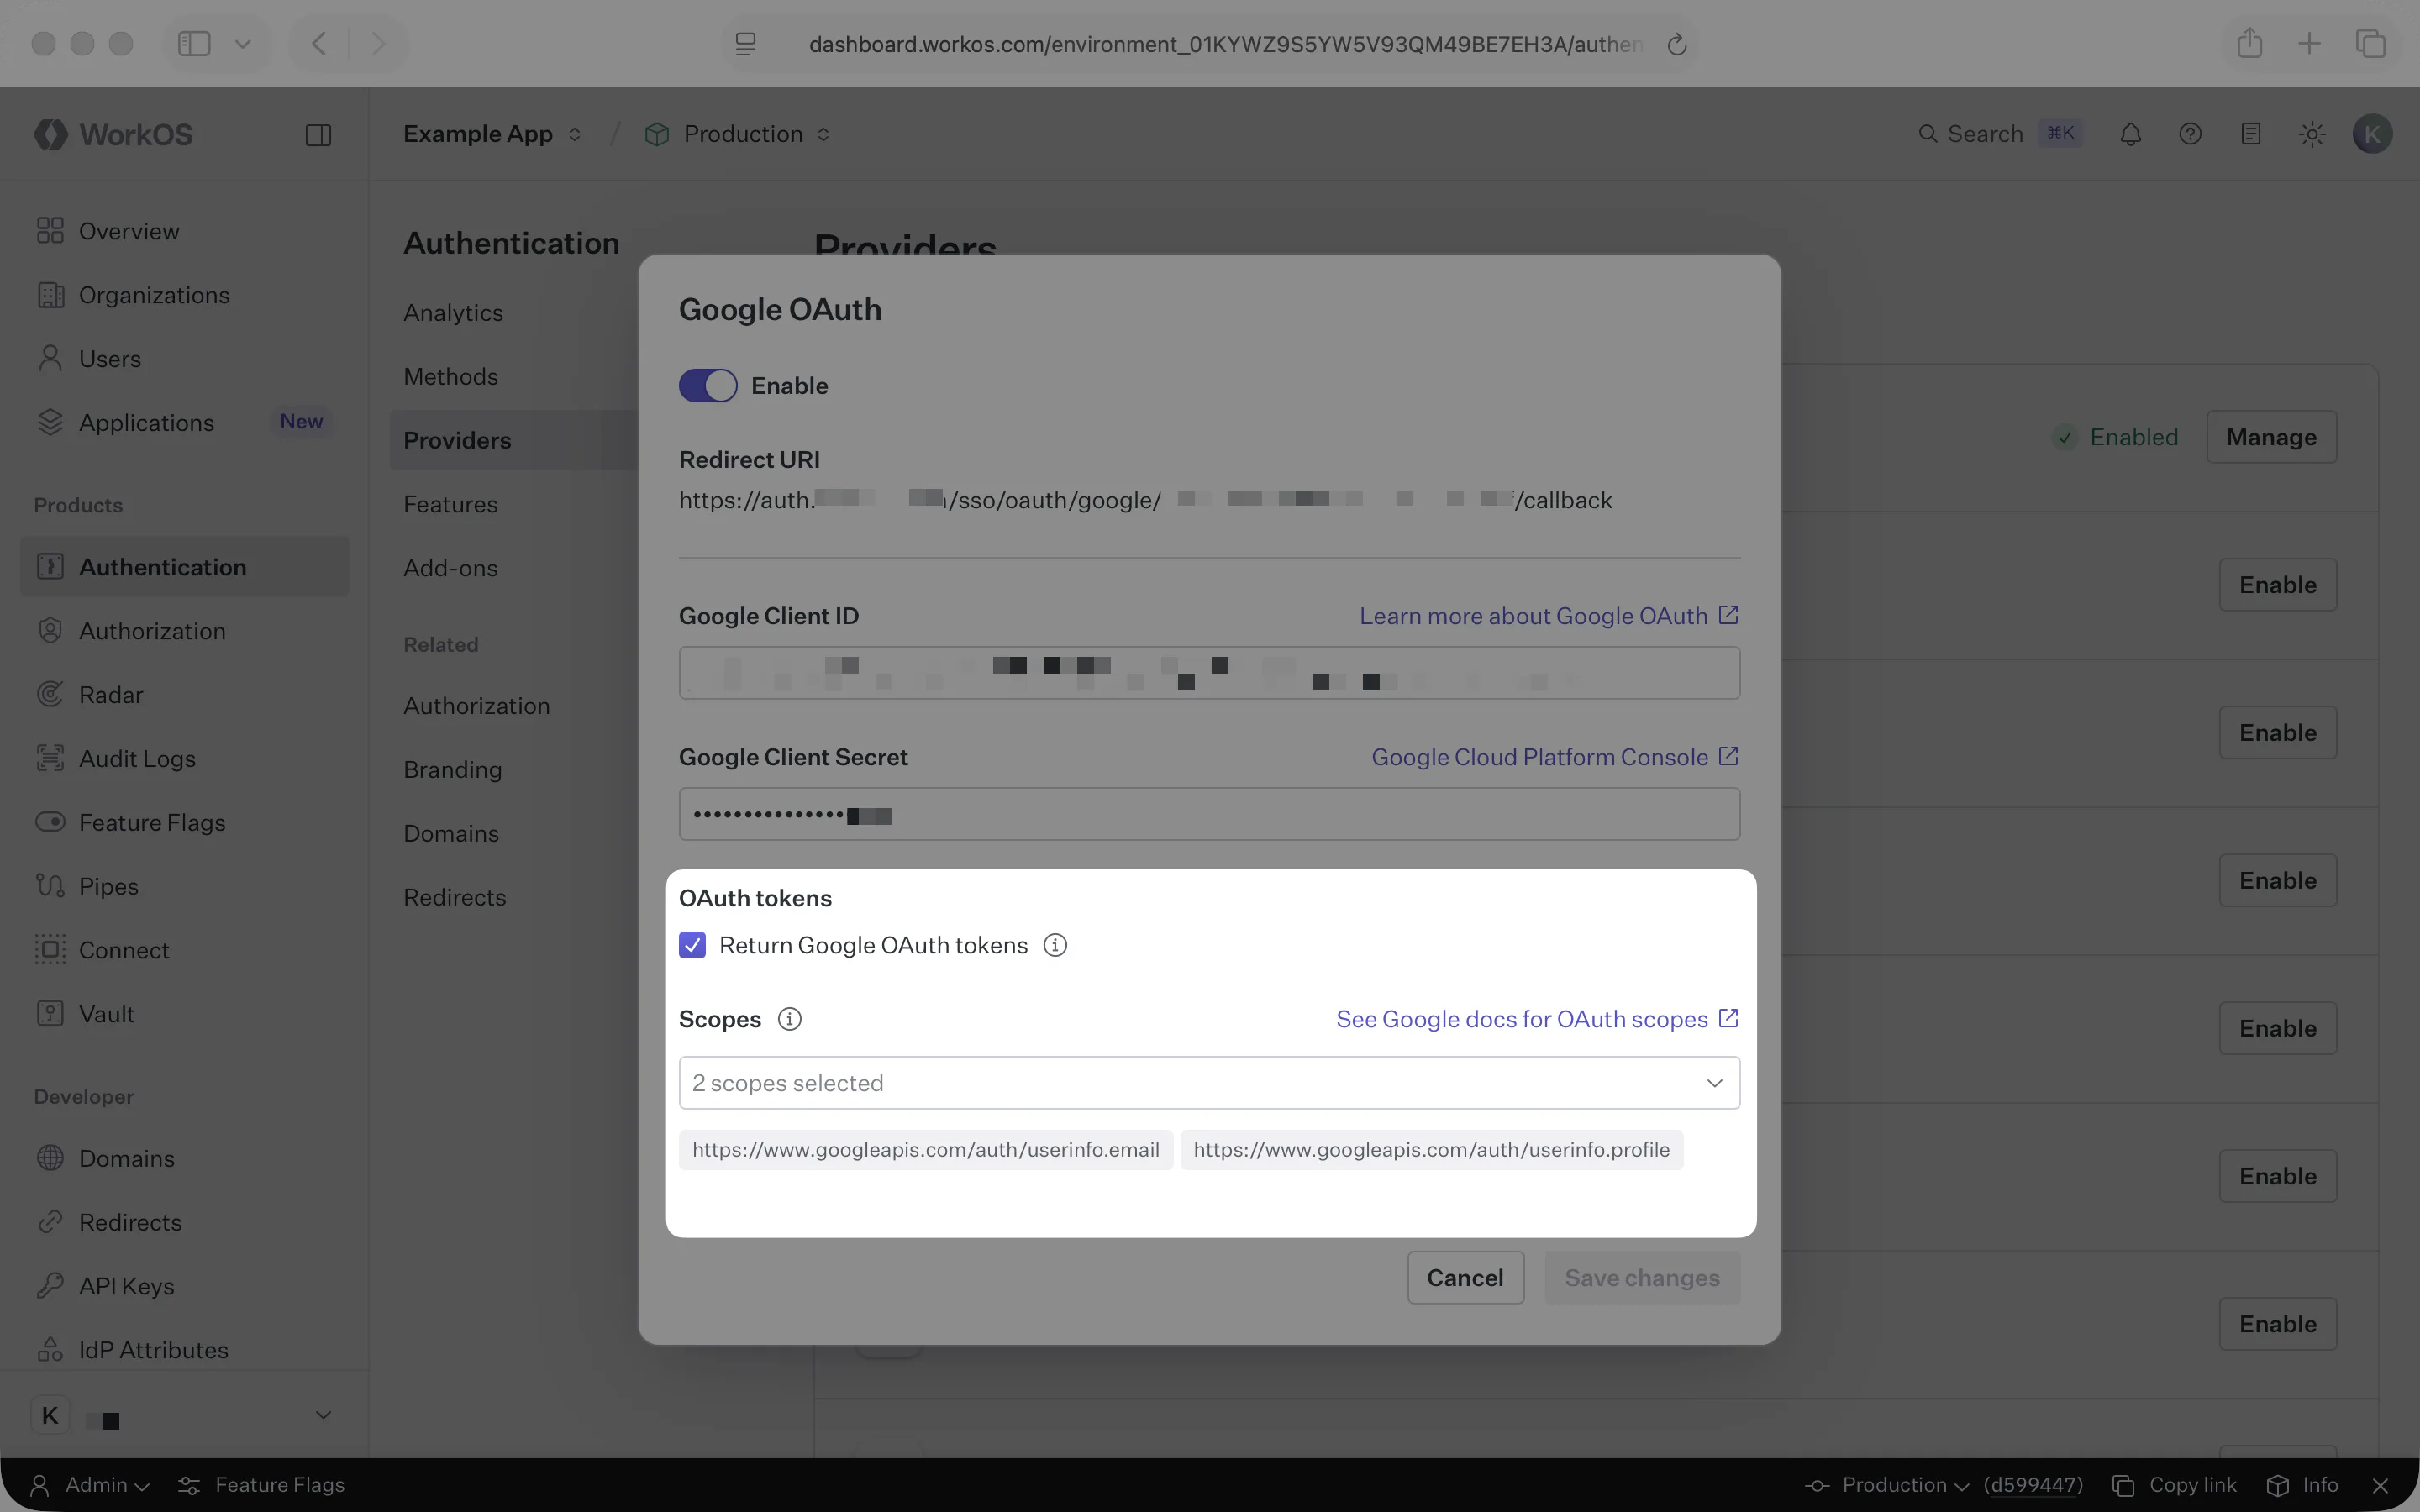Open the 2 scopes selected dropdown
Image resolution: width=2420 pixels, height=1512 pixels.
(1209, 1083)
